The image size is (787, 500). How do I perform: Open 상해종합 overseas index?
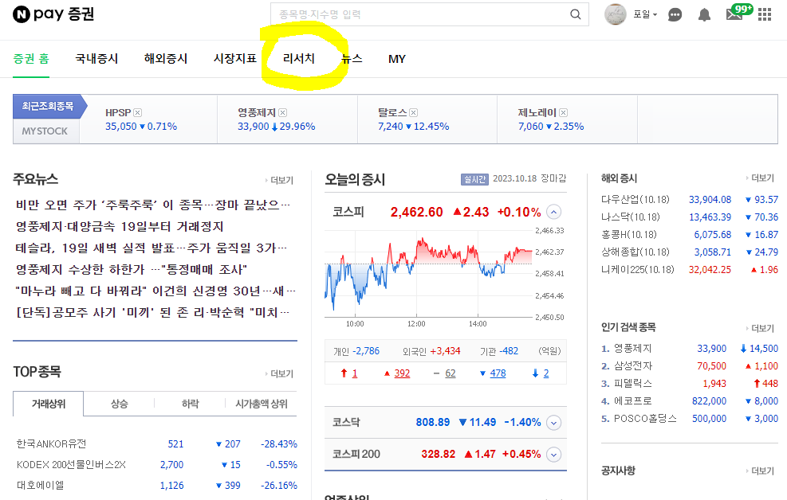(x=636, y=252)
